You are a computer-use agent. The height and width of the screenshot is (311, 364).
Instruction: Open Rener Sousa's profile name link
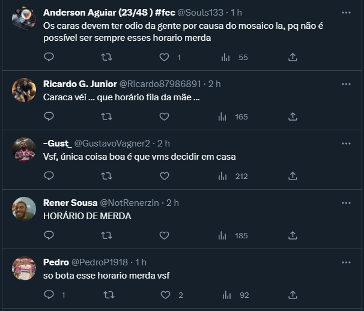(x=70, y=203)
